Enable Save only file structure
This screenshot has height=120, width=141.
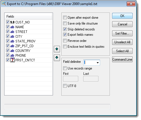point(65,23)
